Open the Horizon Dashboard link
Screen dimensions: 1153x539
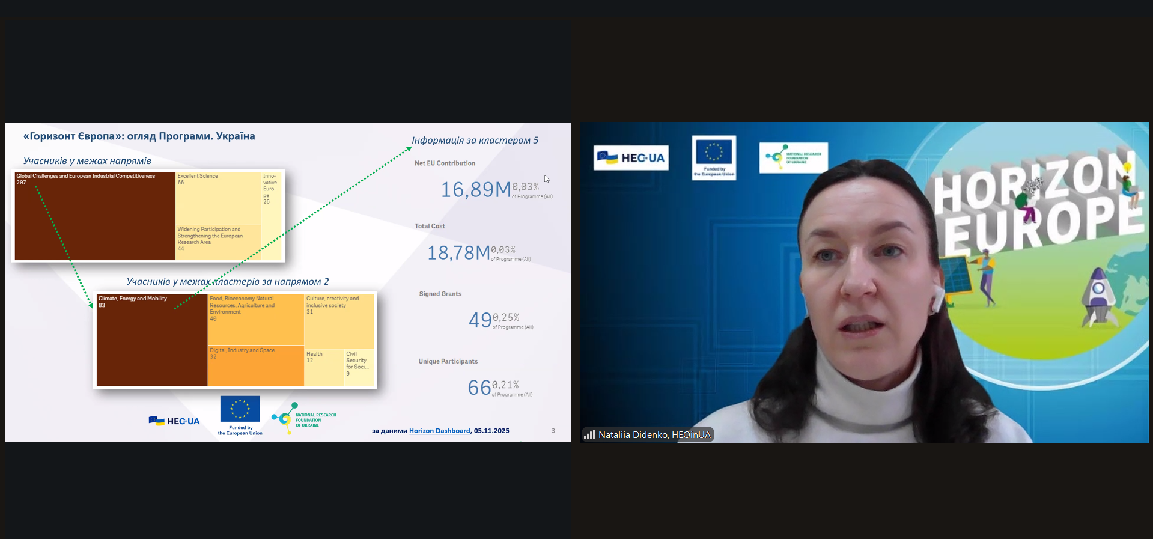[439, 431]
